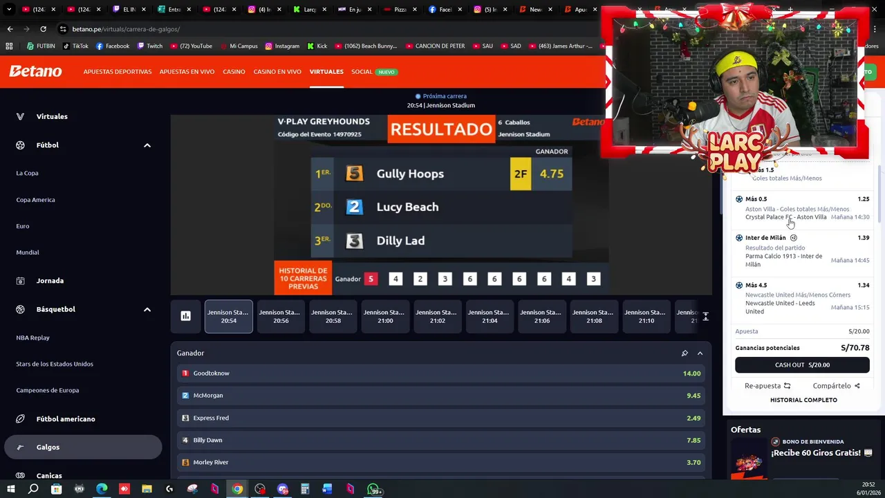Click the taskbar search magnifier
The height and width of the screenshot is (498, 885).
point(33,489)
